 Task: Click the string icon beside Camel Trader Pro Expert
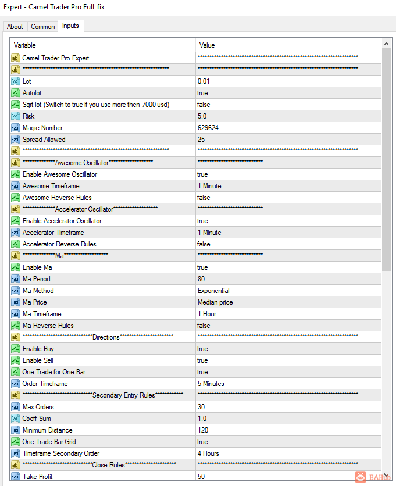pos(16,58)
